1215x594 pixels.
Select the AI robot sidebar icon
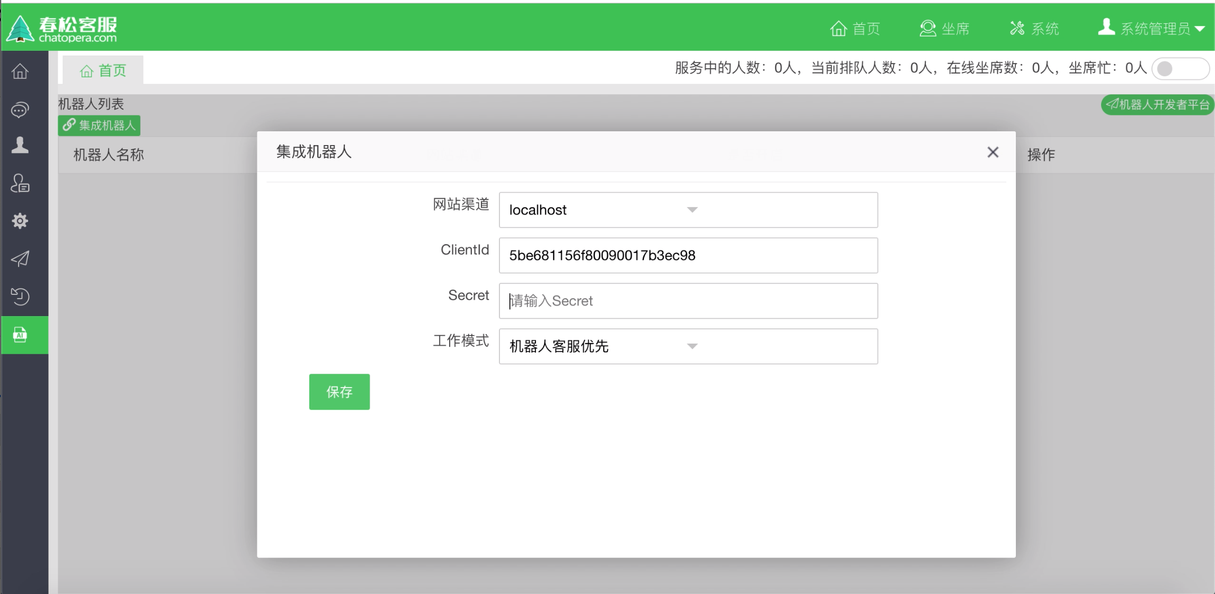coord(20,335)
